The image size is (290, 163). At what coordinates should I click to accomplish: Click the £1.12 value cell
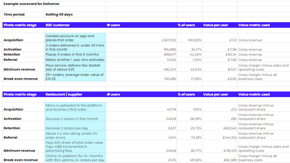tap(220, 38)
